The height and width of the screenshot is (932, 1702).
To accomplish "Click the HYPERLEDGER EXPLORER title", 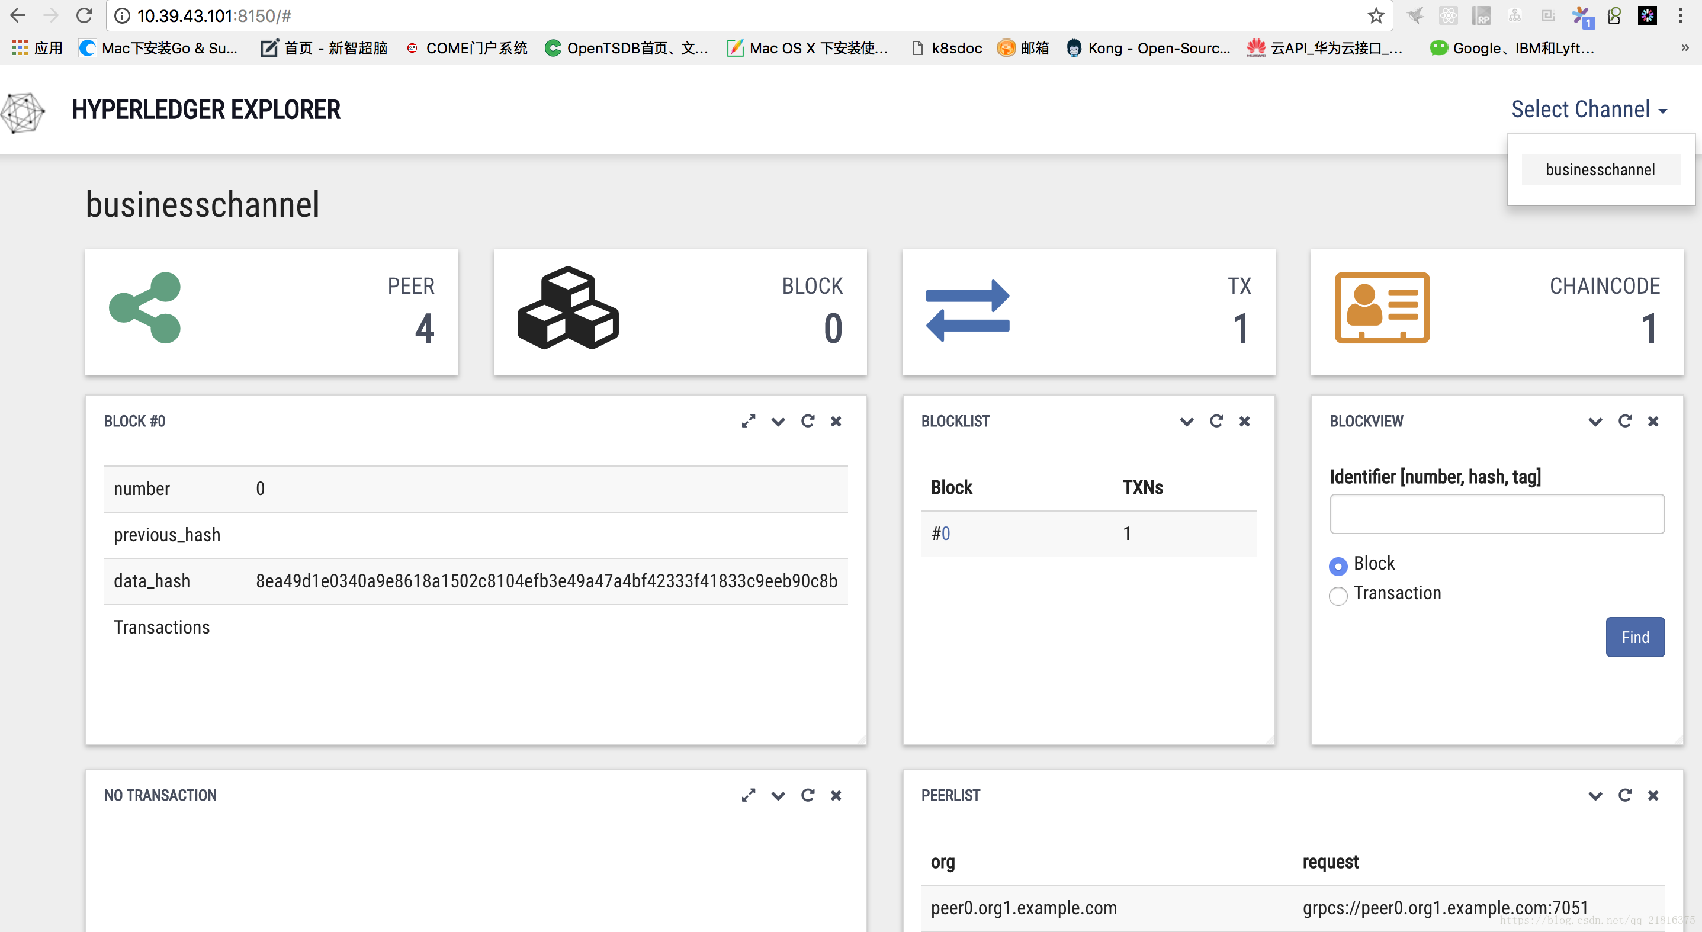I will coord(206,110).
